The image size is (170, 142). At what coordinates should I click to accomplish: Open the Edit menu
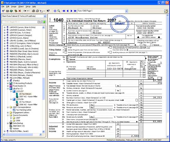coord(8,7)
